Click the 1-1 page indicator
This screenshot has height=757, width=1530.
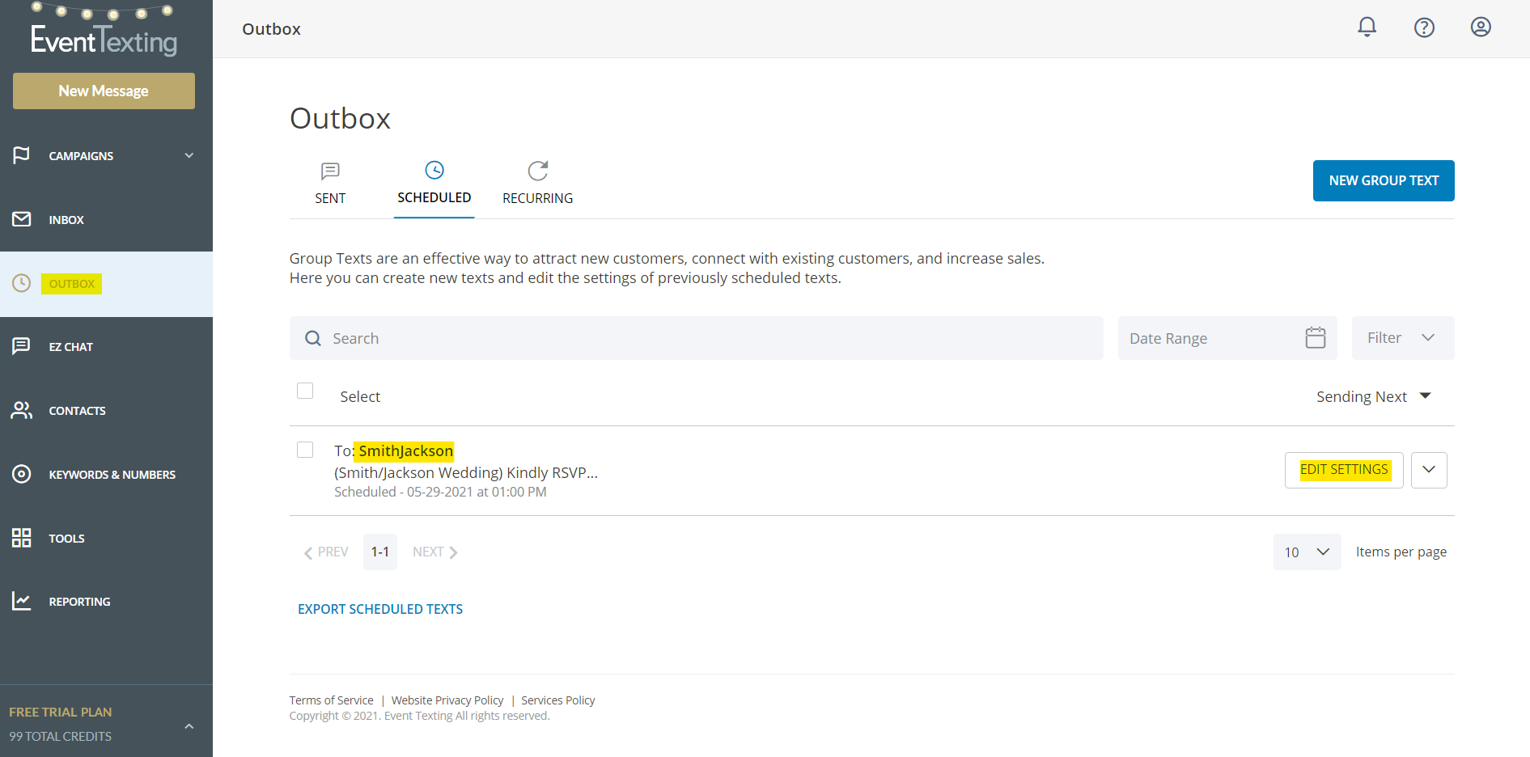click(x=380, y=552)
